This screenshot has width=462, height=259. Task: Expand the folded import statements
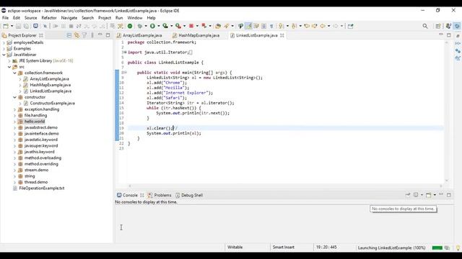click(125, 53)
